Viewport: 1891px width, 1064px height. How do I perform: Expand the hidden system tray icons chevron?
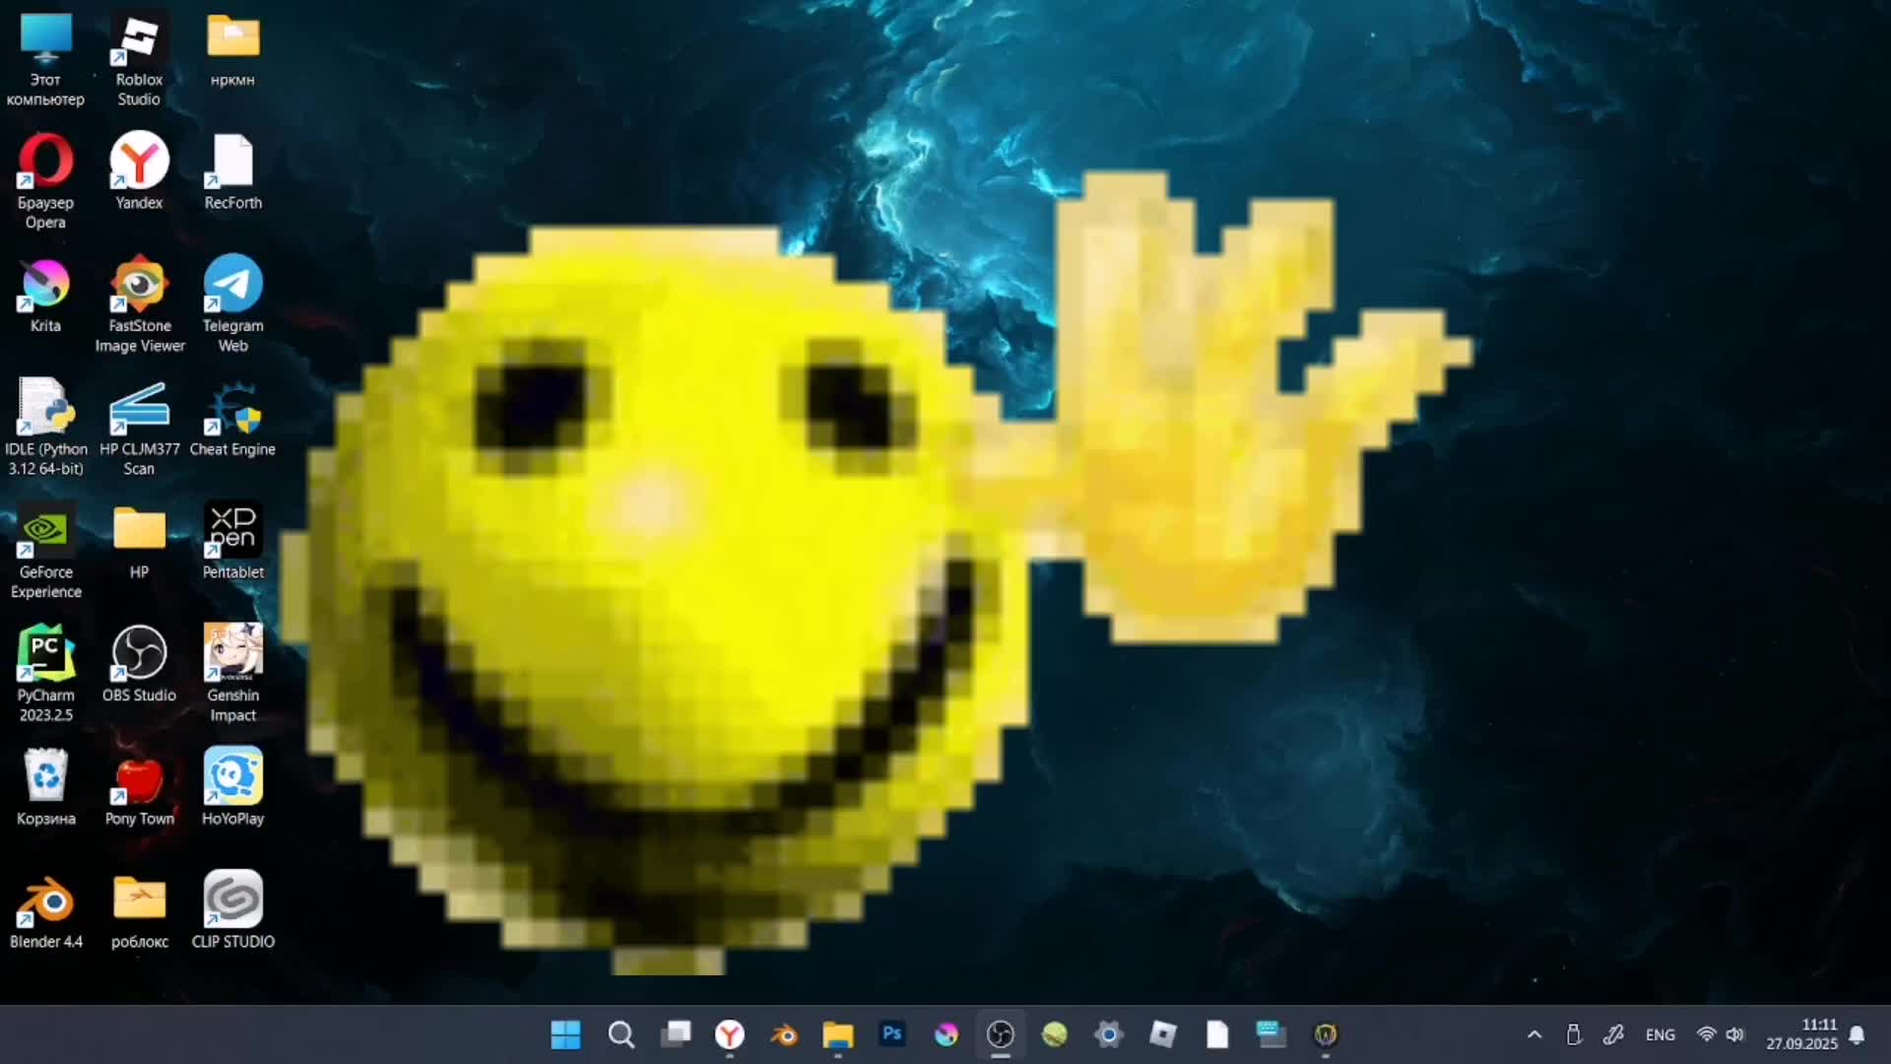click(x=1534, y=1034)
